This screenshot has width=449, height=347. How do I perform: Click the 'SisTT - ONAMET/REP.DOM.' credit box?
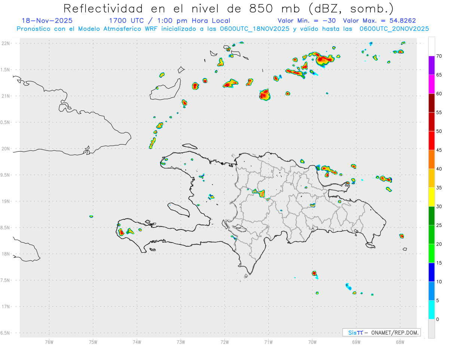(x=382, y=332)
